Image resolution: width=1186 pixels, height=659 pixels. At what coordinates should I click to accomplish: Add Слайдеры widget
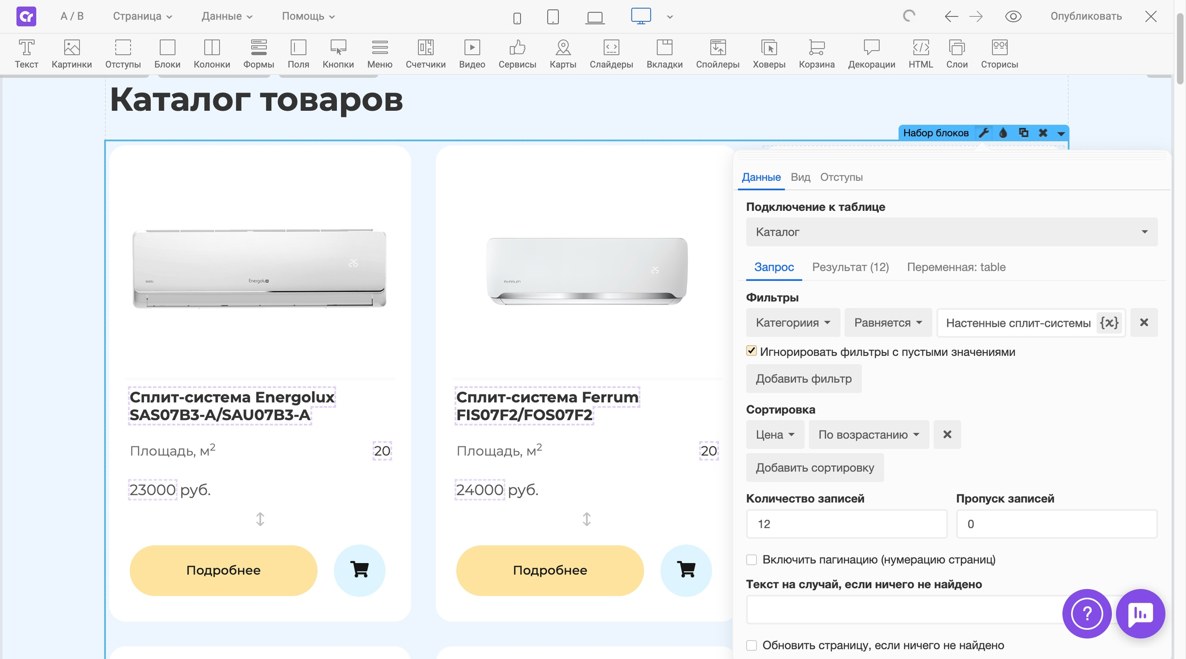612,54
